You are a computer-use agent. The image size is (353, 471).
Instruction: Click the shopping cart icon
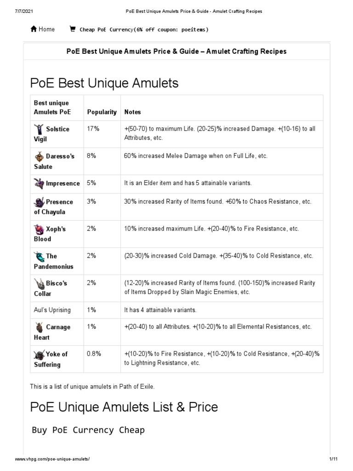73,29
